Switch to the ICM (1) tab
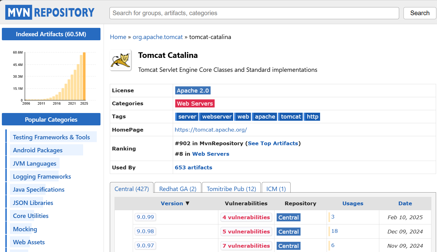Screen dimensions: 437x252 tap(276, 189)
